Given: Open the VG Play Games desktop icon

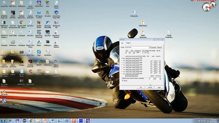Looking at the screenshot, I should (39, 33).
